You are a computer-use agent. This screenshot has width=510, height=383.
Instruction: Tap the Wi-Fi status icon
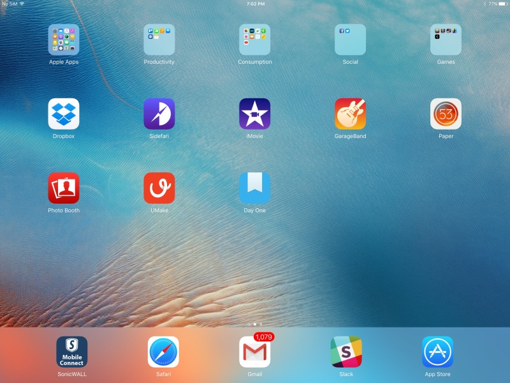click(22, 4)
